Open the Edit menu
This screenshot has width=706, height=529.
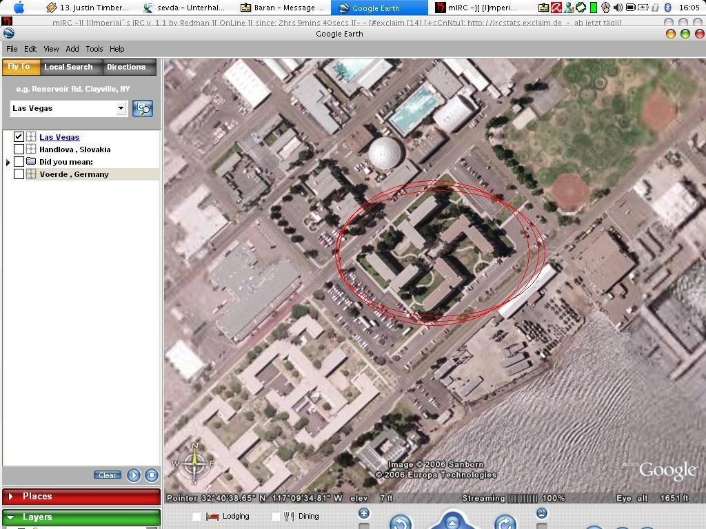tap(30, 49)
